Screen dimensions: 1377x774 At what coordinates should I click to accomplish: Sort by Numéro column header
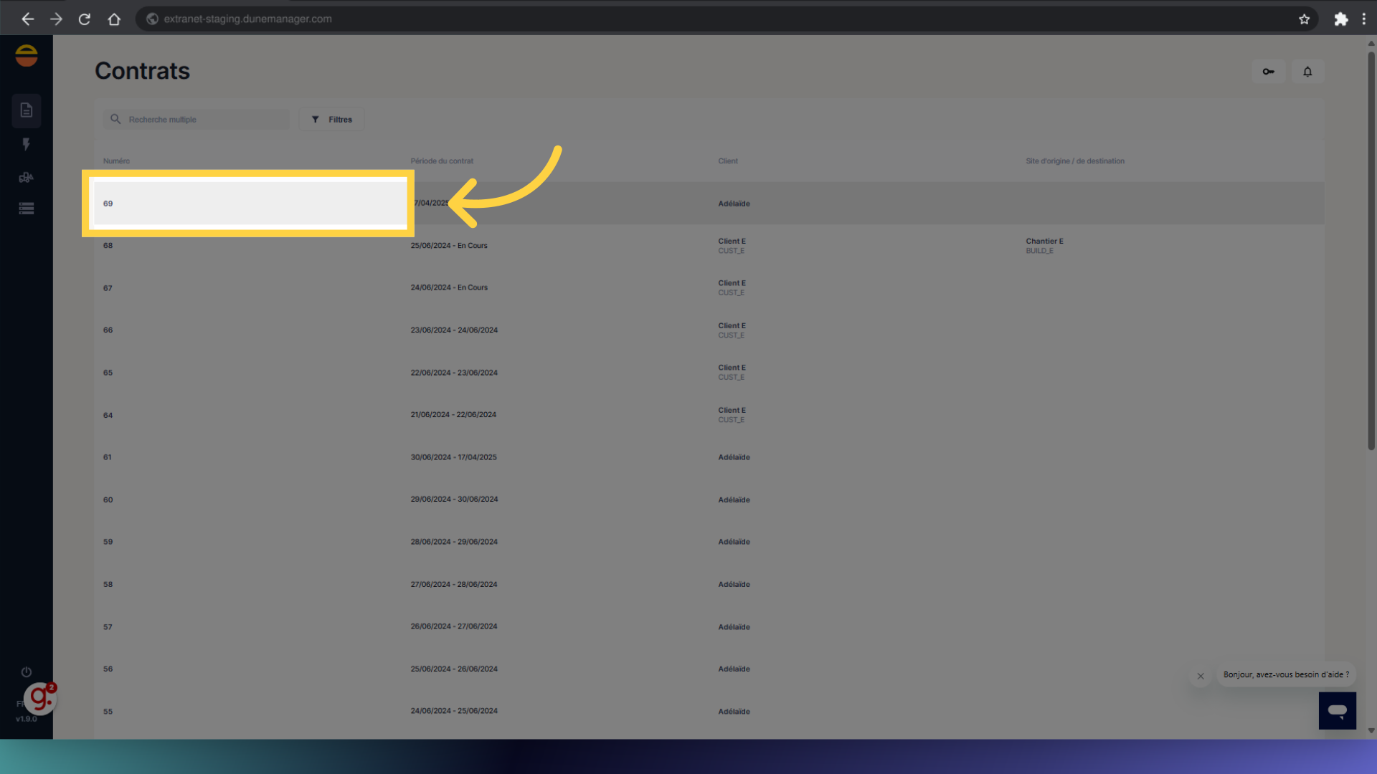[116, 161]
